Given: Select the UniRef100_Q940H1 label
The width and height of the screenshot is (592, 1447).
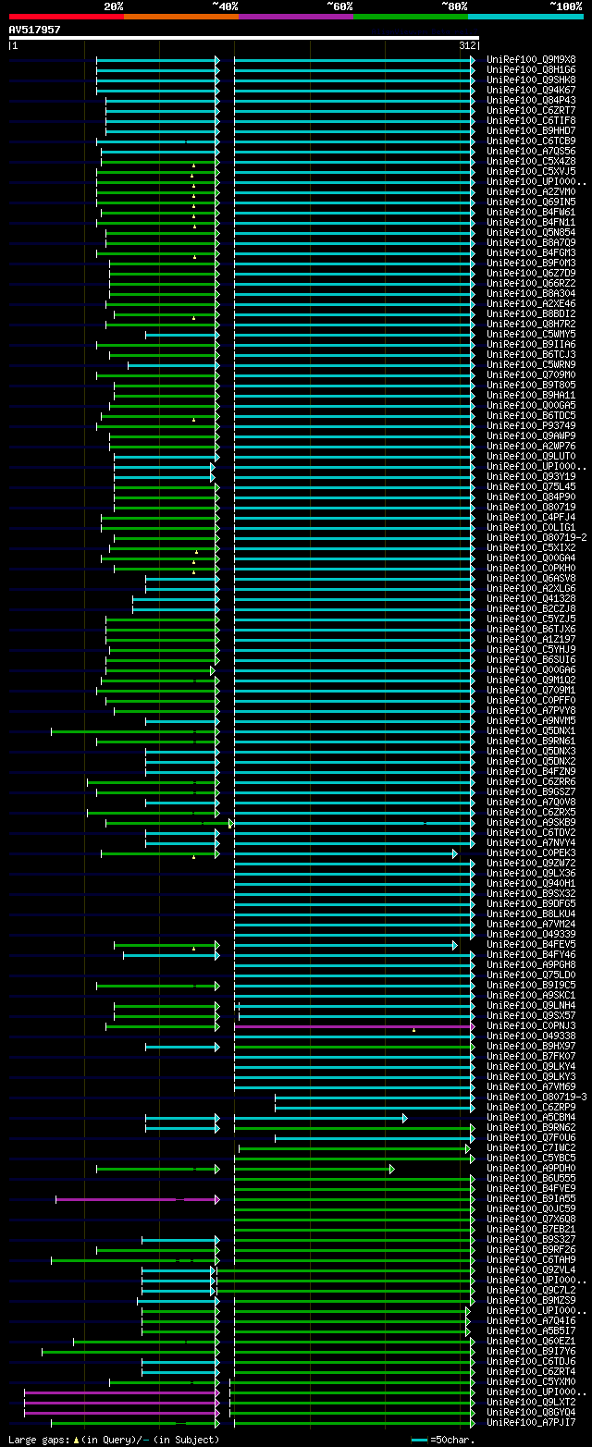Looking at the screenshot, I should coord(531,883).
